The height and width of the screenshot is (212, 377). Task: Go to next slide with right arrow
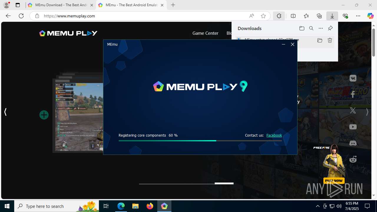[367, 112]
